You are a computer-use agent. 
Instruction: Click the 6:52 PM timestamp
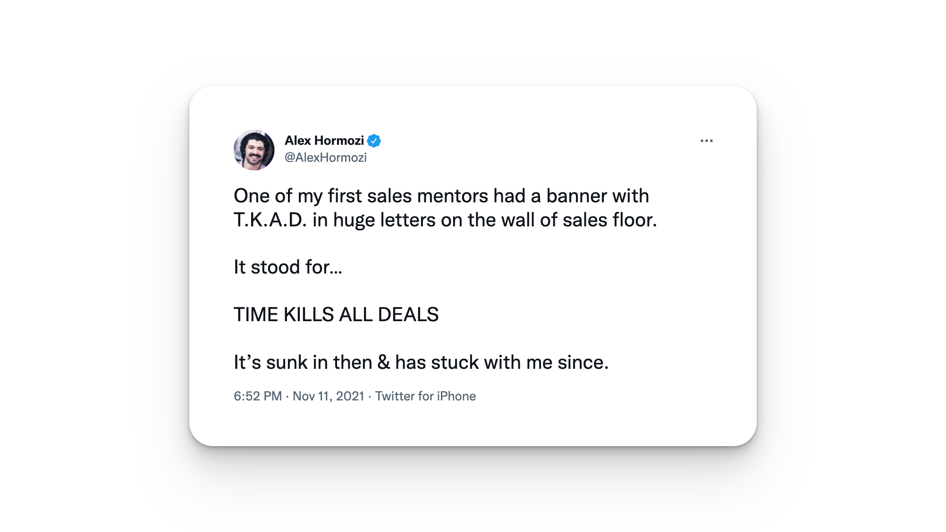pyautogui.click(x=258, y=396)
